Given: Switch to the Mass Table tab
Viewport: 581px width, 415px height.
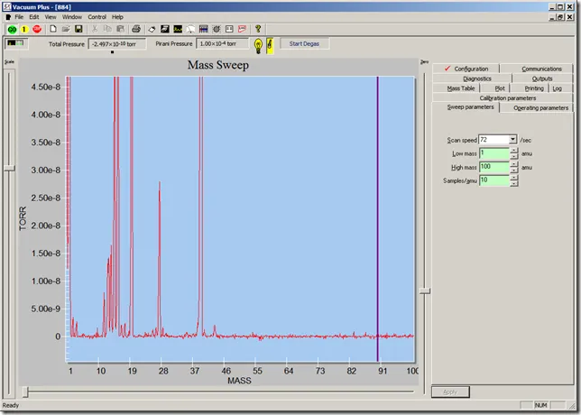Looking at the screenshot, I should click(456, 88).
